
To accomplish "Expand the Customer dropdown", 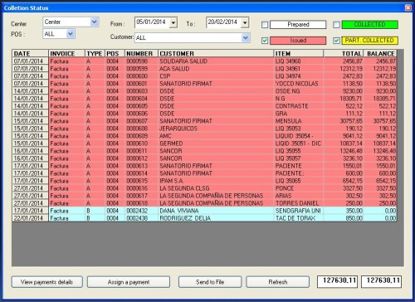I will 246,37.
